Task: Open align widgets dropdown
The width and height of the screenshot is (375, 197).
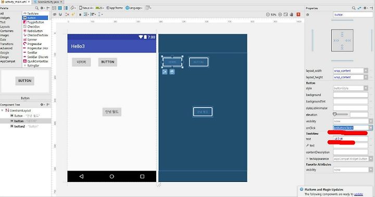Action: pos(93,15)
